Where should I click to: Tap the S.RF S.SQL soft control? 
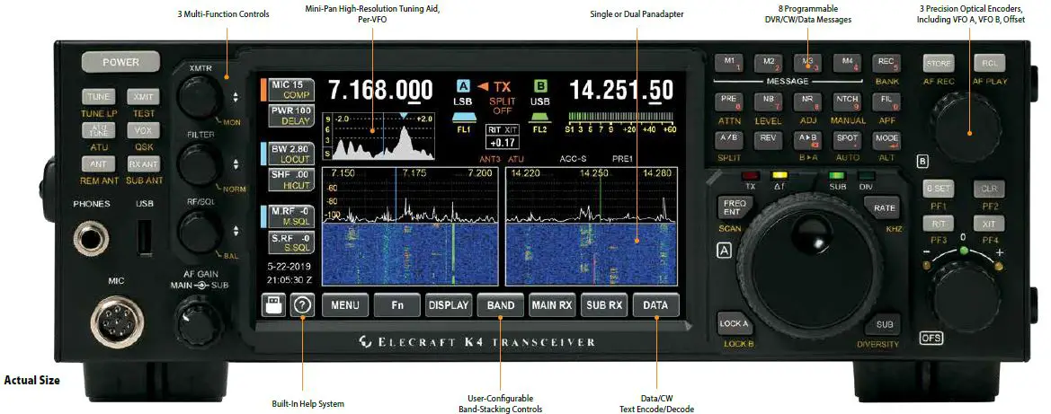[x=291, y=242]
